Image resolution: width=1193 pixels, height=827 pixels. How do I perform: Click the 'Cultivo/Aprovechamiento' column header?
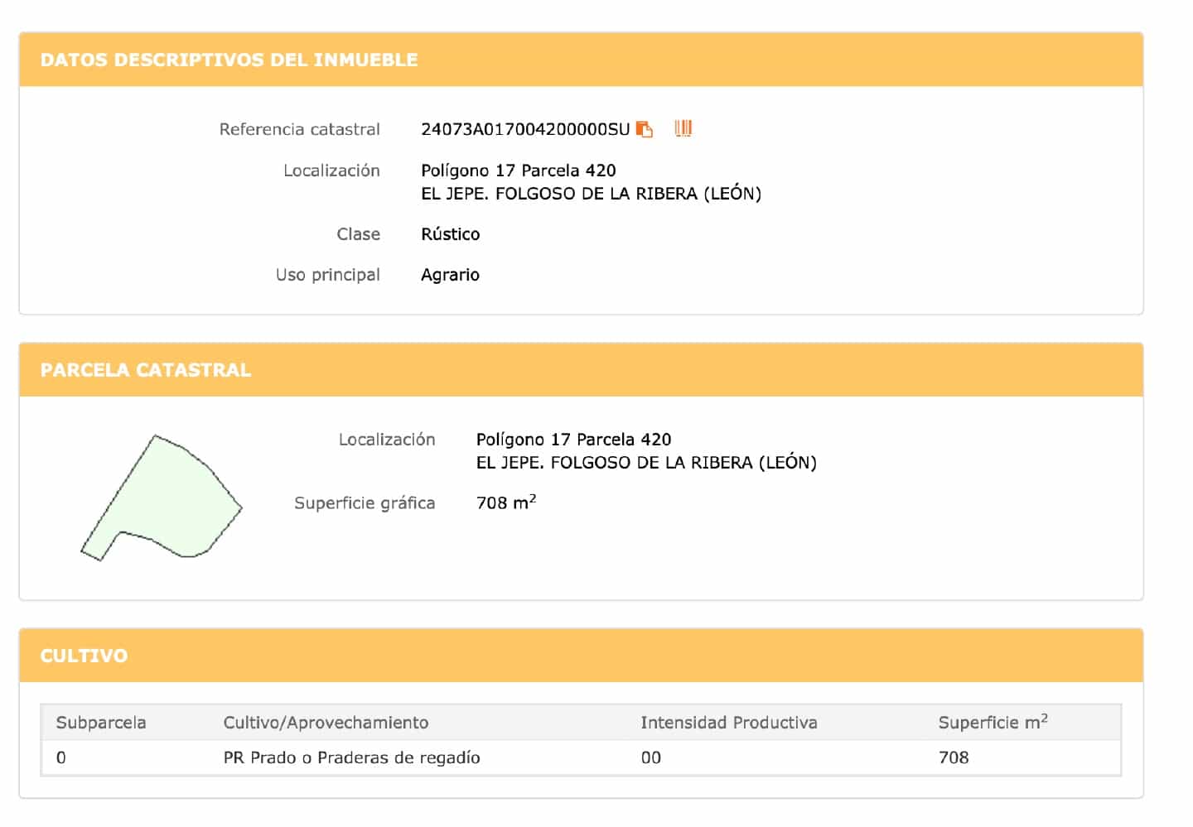point(326,723)
